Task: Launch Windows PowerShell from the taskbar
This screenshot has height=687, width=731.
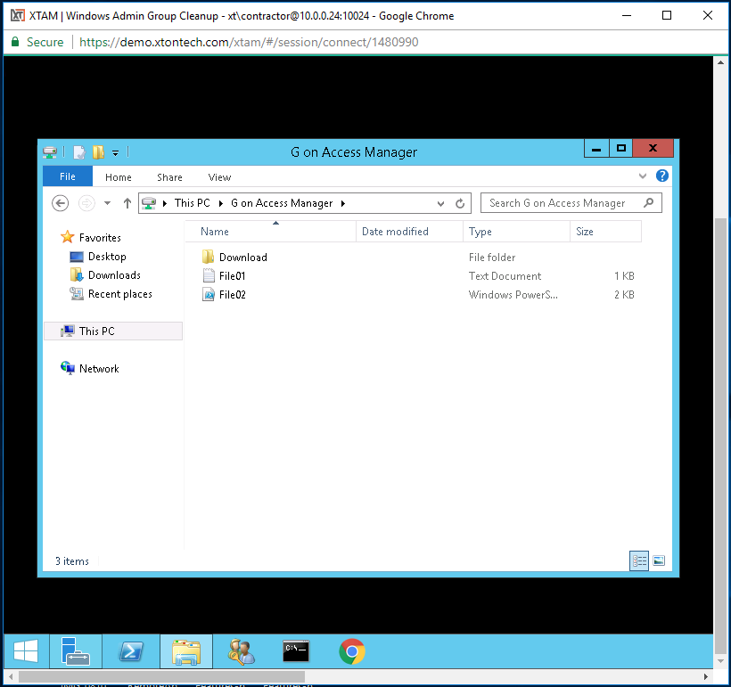Action: (131, 652)
